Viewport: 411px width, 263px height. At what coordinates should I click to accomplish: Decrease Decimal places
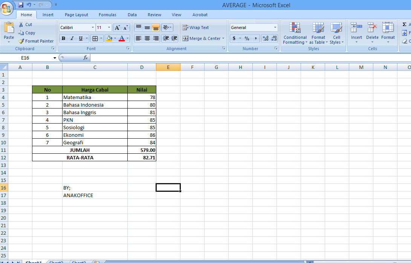coord(273,38)
